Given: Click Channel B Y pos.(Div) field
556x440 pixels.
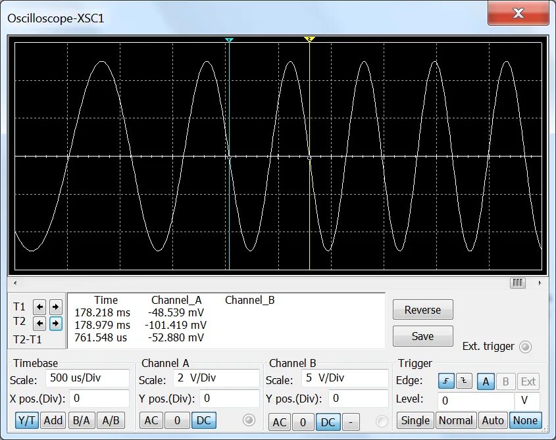Looking at the screenshot, I should click(358, 399).
